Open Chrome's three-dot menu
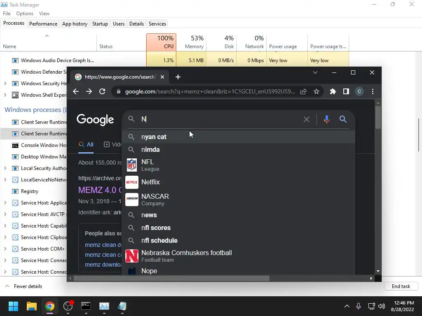The image size is (422, 316). [373, 92]
